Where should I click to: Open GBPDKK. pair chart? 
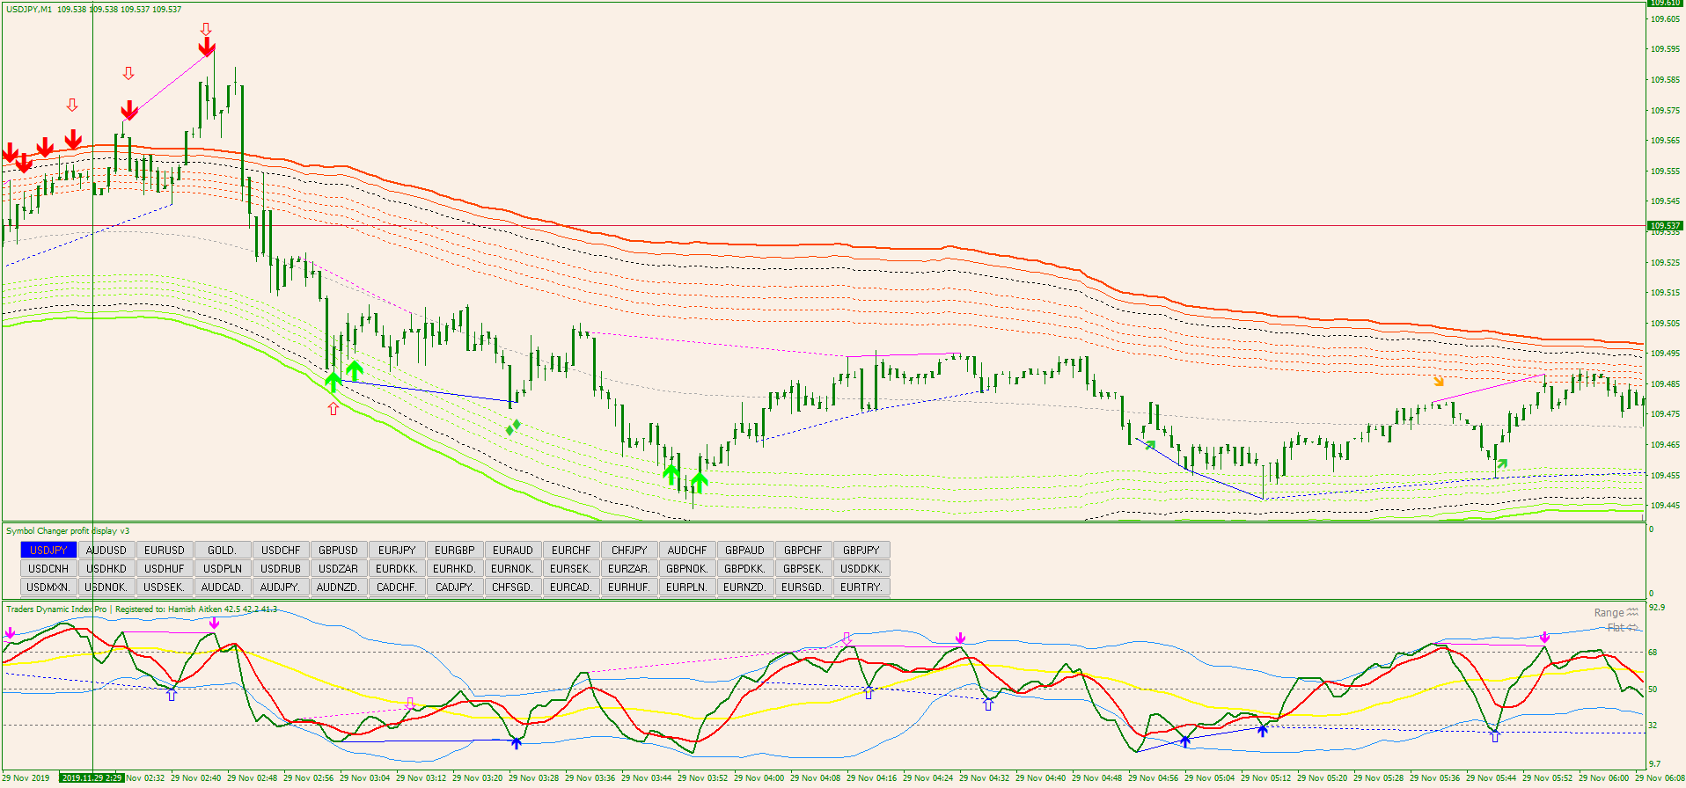click(745, 568)
